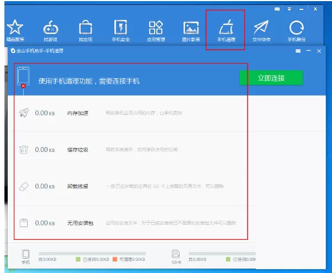
Task: Click the useless package description text
Action: [x=171, y=223]
